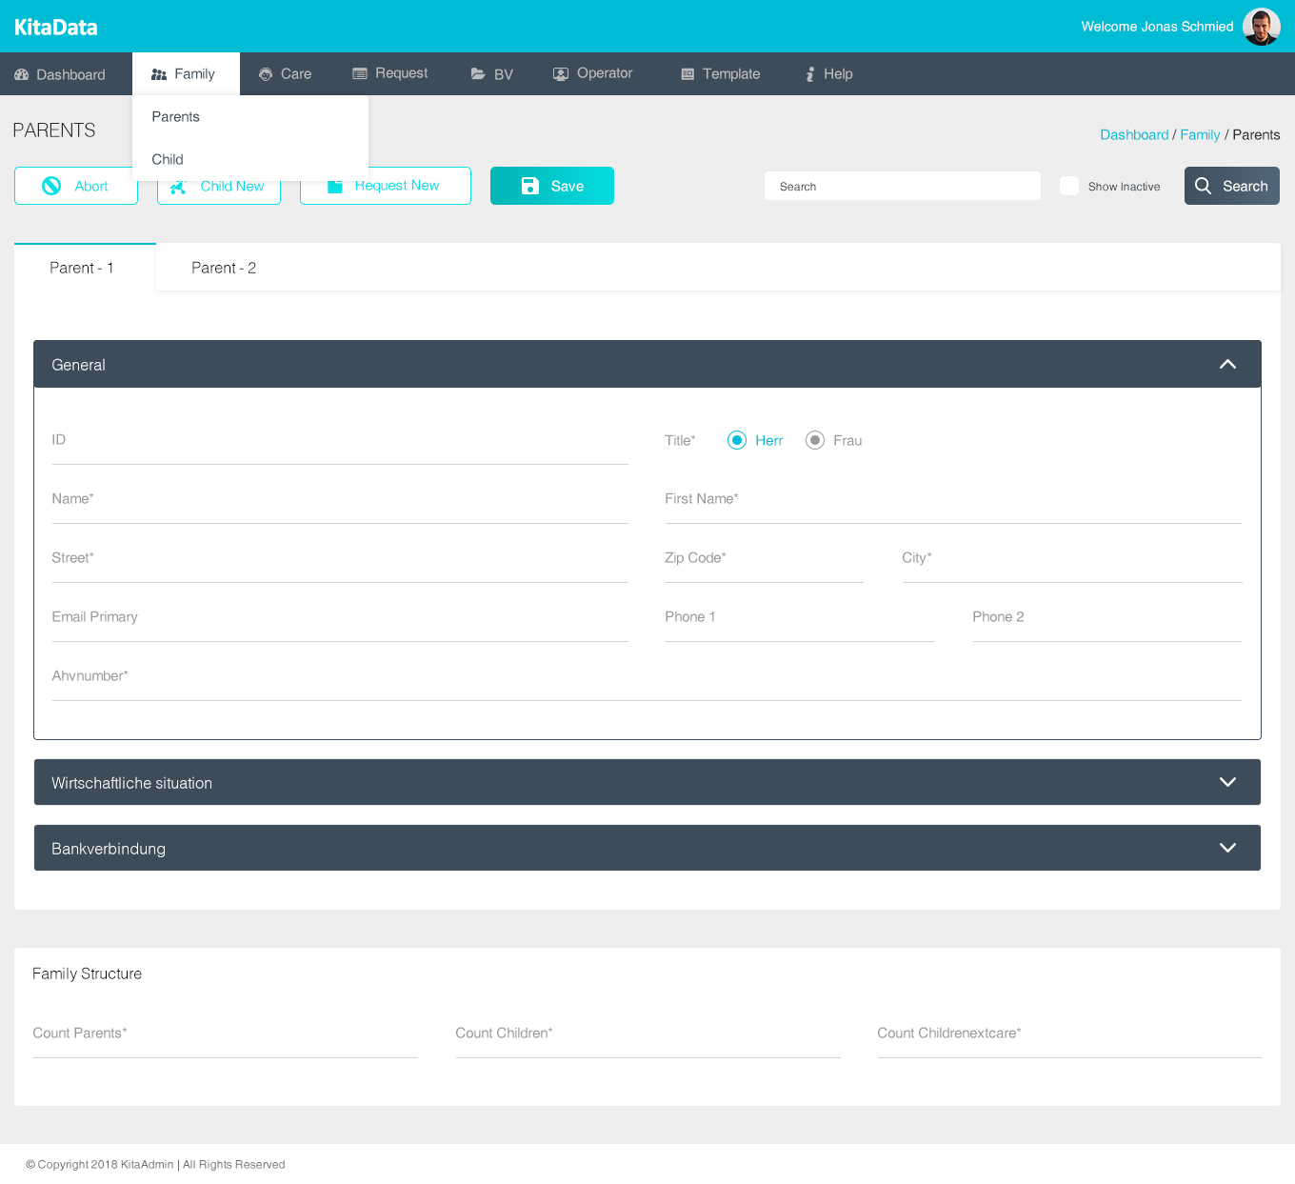Follow the Dashboard breadcrumb link

pyautogui.click(x=1133, y=134)
